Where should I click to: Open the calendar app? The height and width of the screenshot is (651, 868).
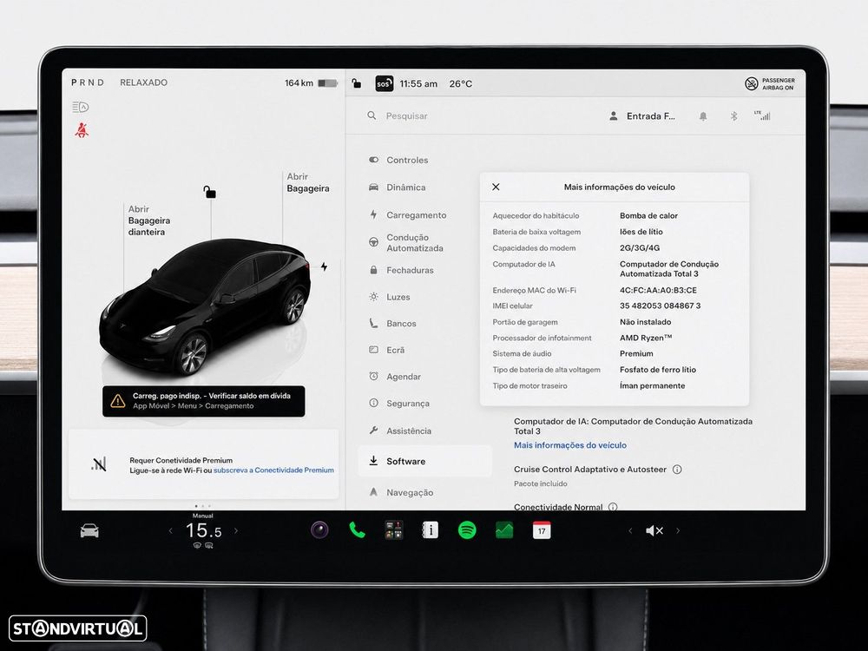(x=542, y=530)
